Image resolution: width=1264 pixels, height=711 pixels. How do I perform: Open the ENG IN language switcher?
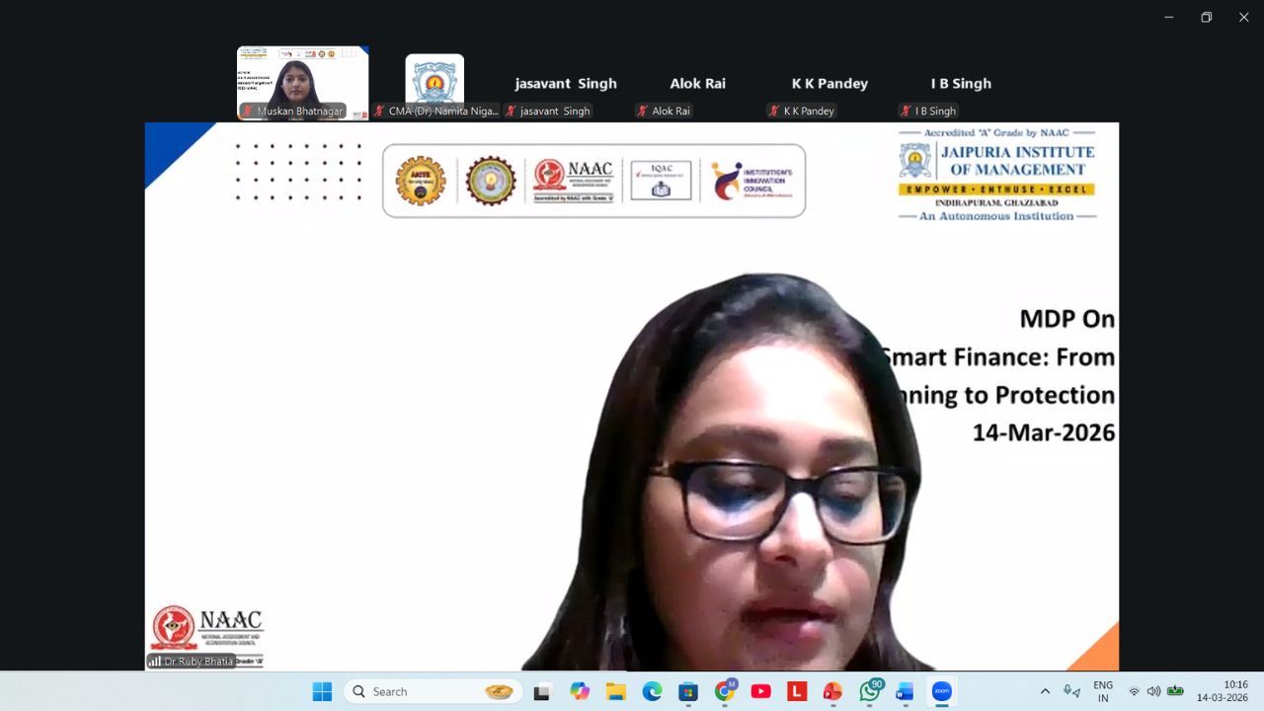click(x=1103, y=691)
